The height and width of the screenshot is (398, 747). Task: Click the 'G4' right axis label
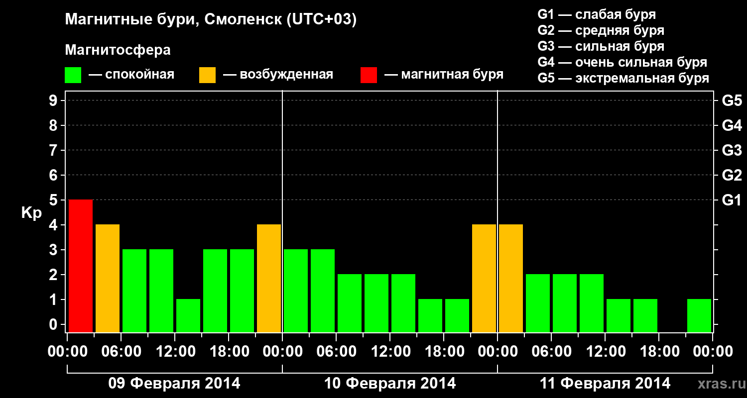732,125
